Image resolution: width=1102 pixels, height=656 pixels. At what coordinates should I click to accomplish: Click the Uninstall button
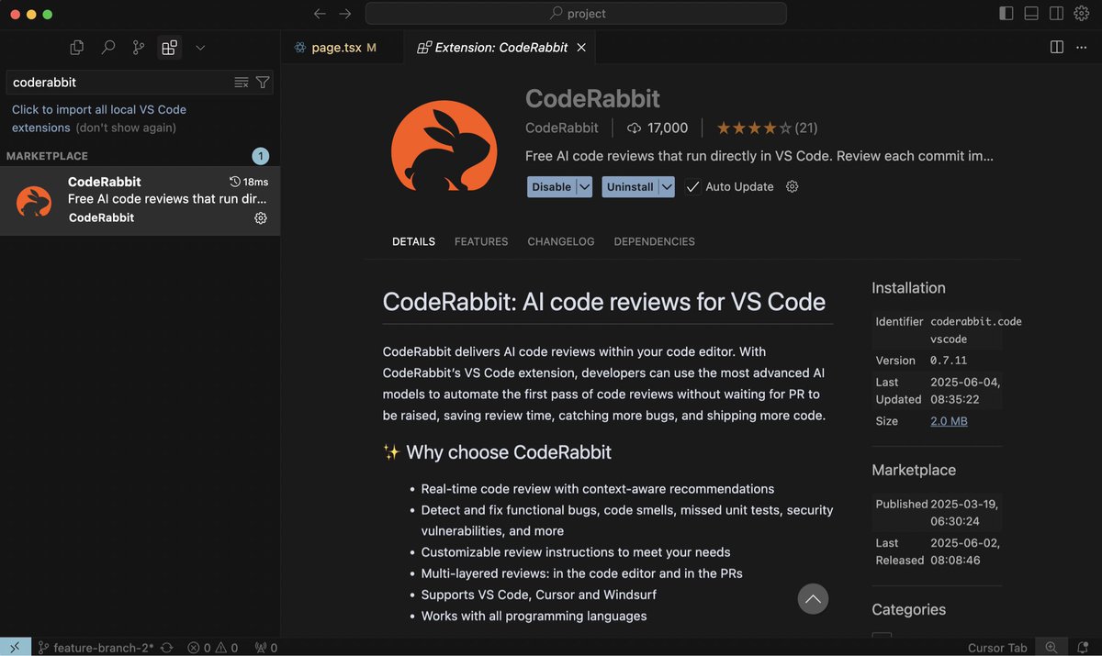(630, 187)
